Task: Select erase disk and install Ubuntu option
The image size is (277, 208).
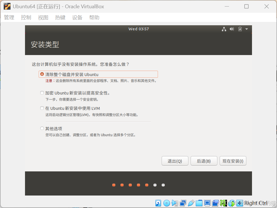Action: pyautogui.click(x=98, y=74)
